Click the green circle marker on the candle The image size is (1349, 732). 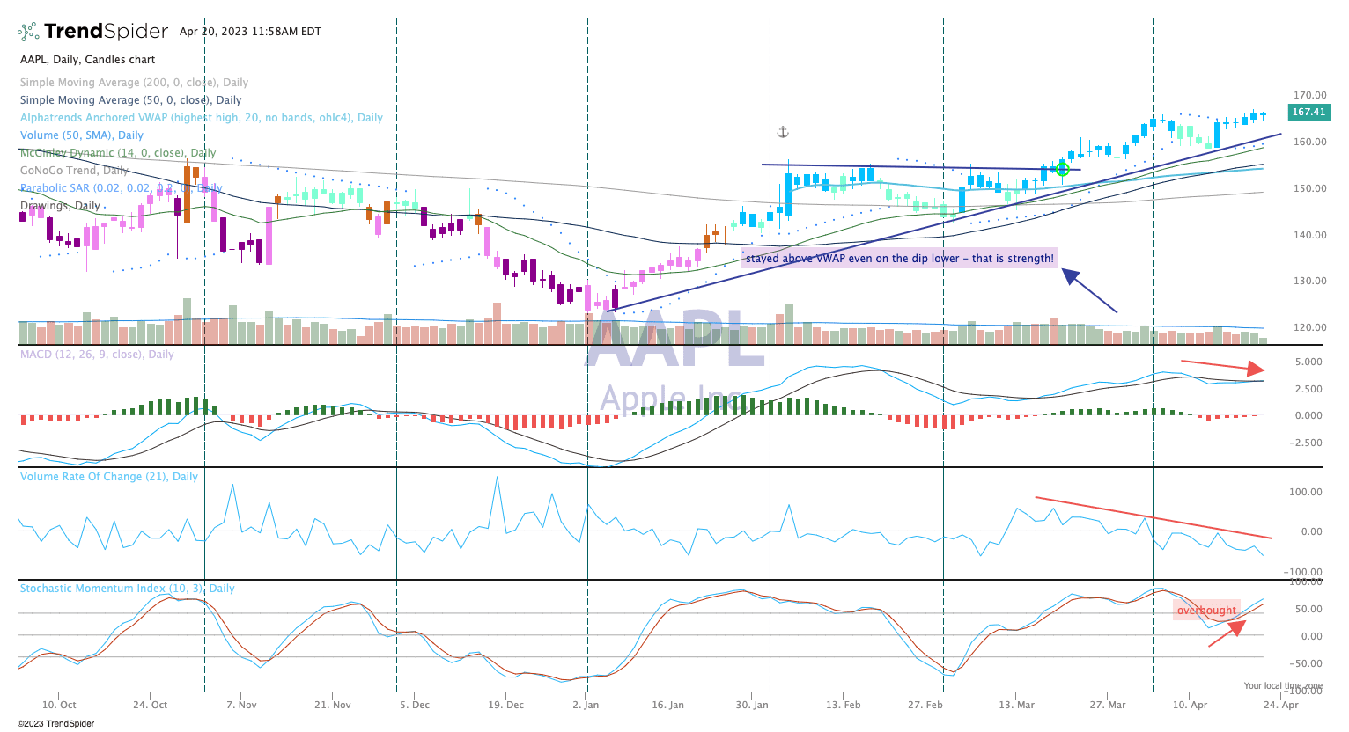[x=1063, y=168]
